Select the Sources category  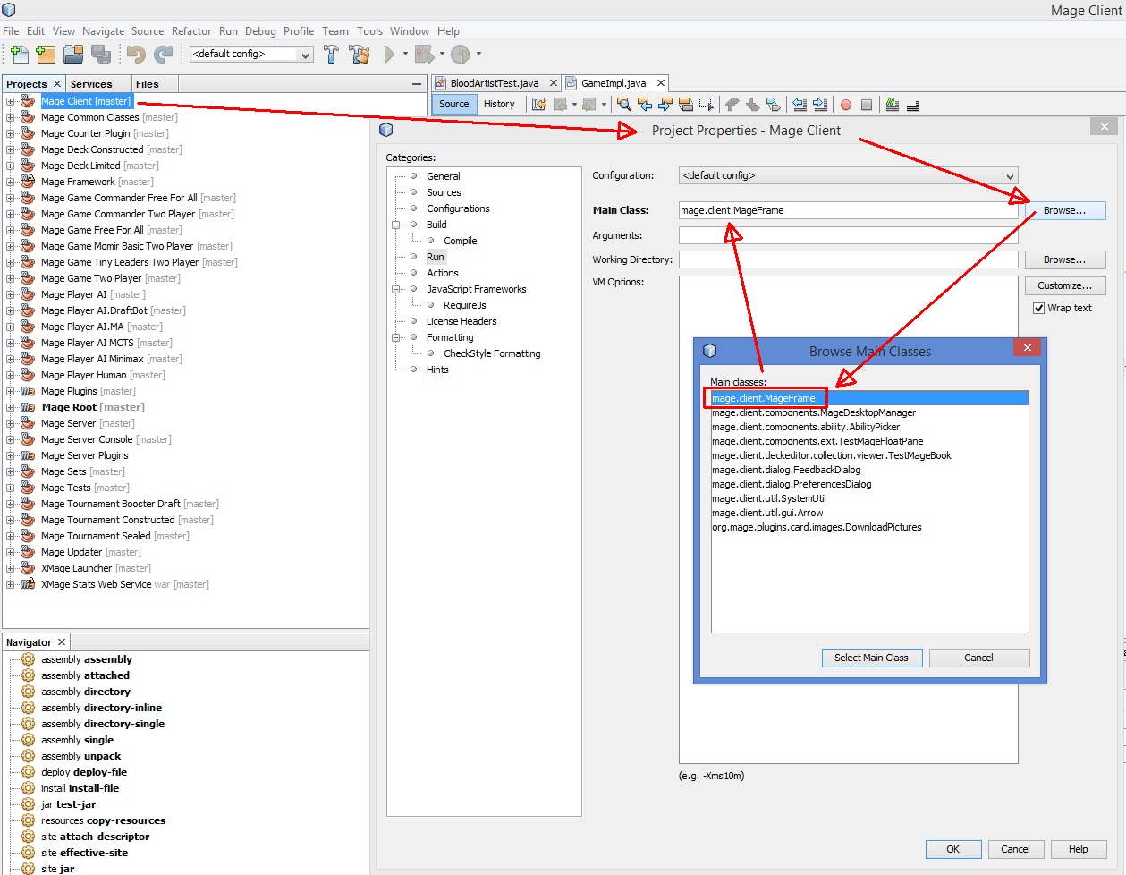pyautogui.click(x=444, y=192)
